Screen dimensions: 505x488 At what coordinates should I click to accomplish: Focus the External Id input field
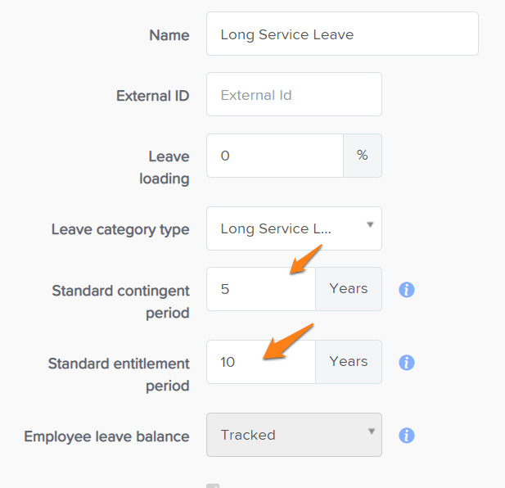(x=294, y=94)
